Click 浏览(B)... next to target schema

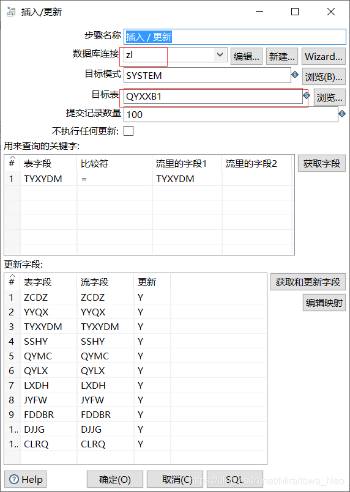tap(324, 76)
